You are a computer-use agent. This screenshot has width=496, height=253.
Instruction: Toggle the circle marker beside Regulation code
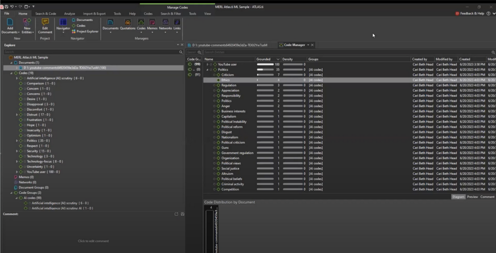pyautogui.click(x=214, y=85)
